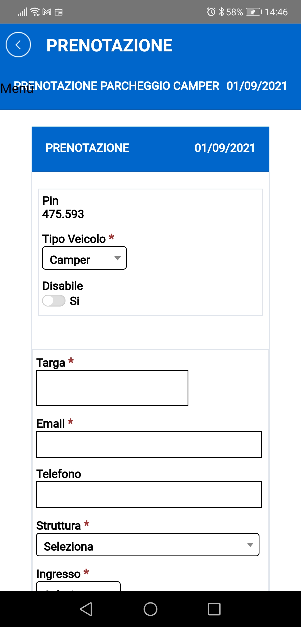Click the Targa input field
This screenshot has height=627, width=301.
point(112,388)
